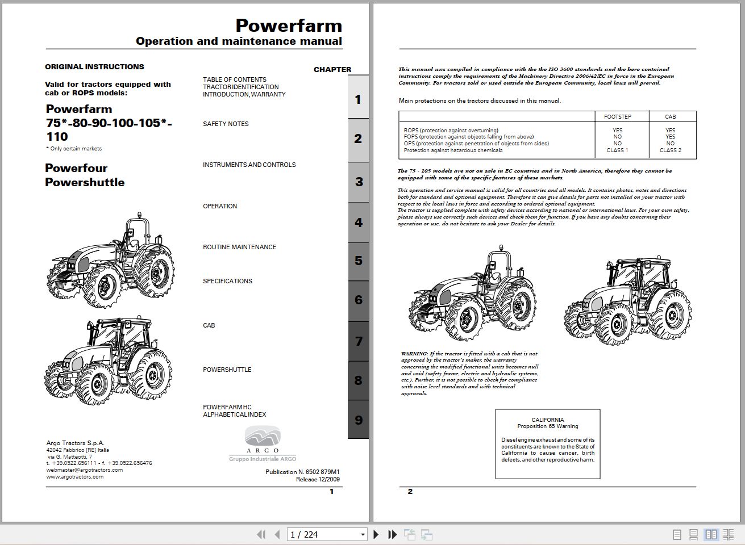Screen dimensions: 745x545
Task: Click the TABLE OF CONTENTS entry
Action: (x=234, y=79)
